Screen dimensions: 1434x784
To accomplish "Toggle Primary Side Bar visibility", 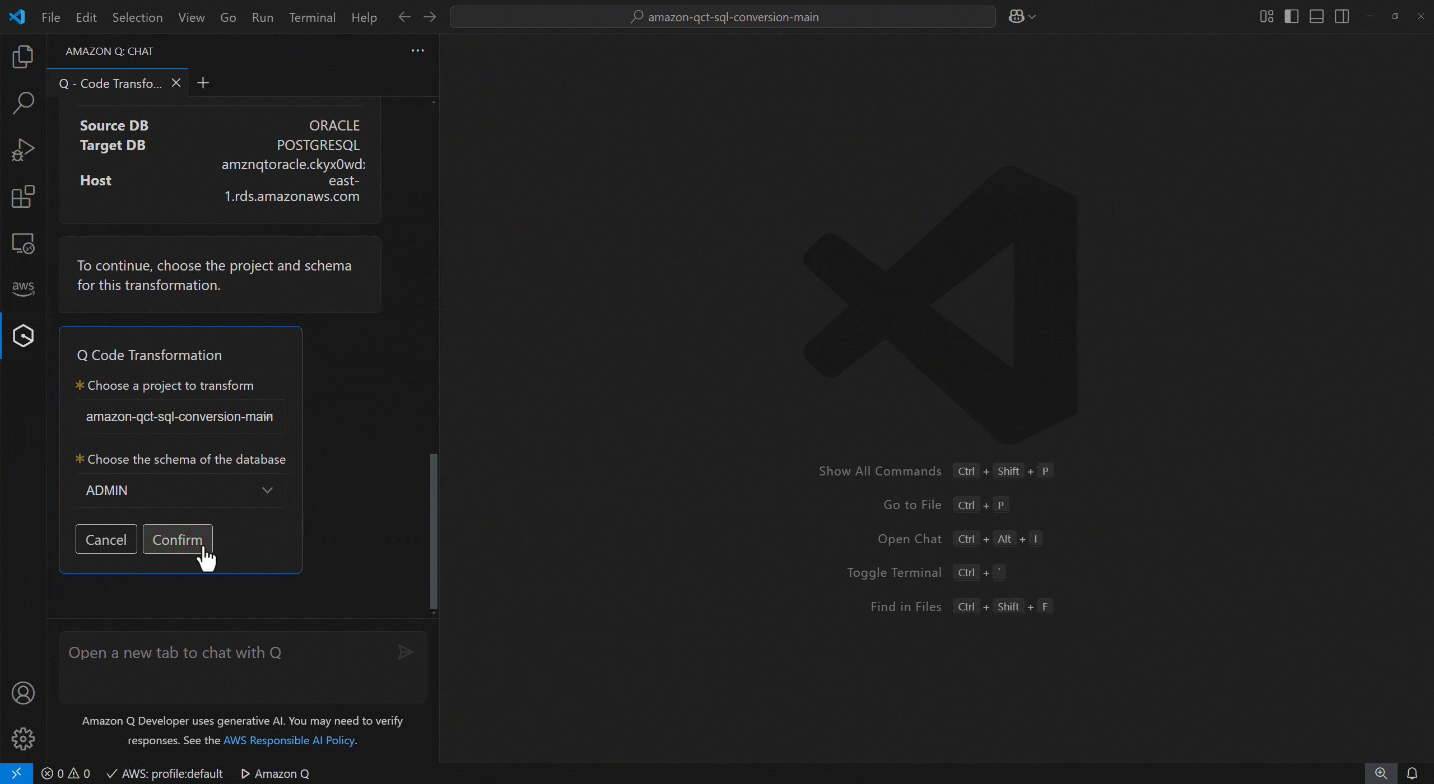I will [1292, 17].
